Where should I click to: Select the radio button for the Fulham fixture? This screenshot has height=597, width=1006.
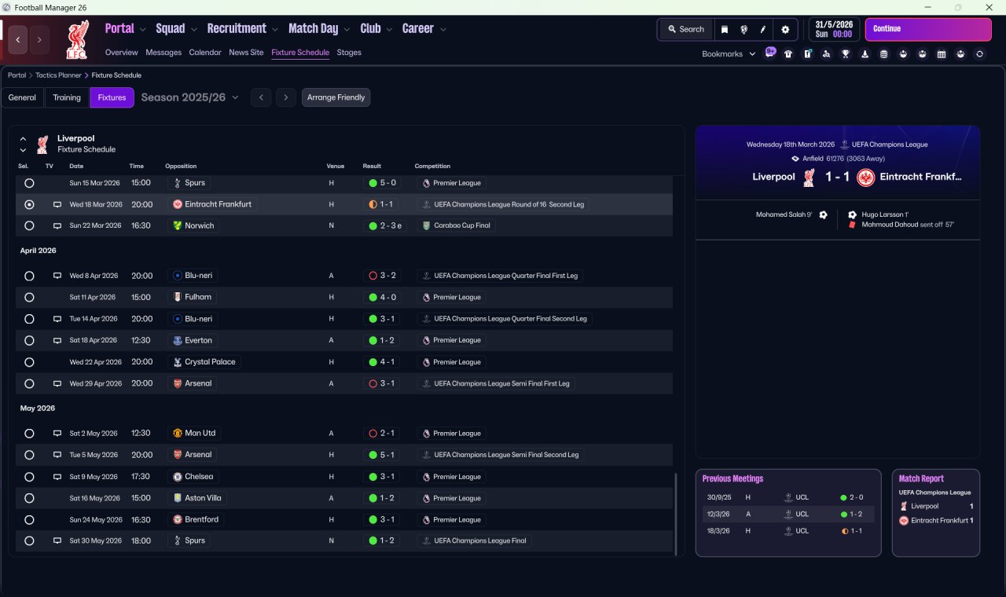click(29, 298)
